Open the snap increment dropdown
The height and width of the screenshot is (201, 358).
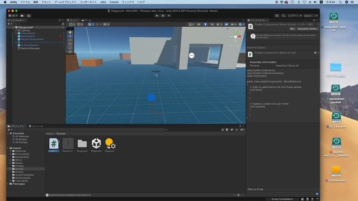point(106,24)
